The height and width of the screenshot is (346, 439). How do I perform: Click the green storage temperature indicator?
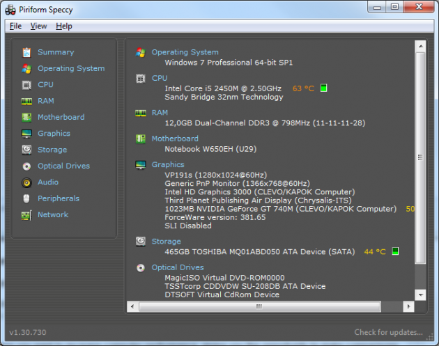tap(395, 251)
